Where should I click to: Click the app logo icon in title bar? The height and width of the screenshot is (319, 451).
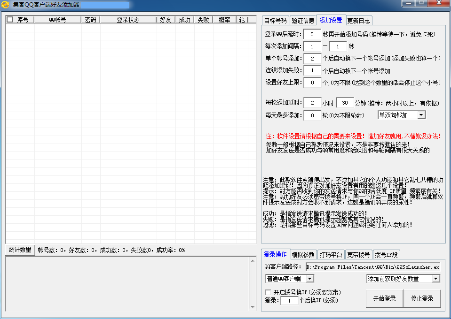pos(5,5)
